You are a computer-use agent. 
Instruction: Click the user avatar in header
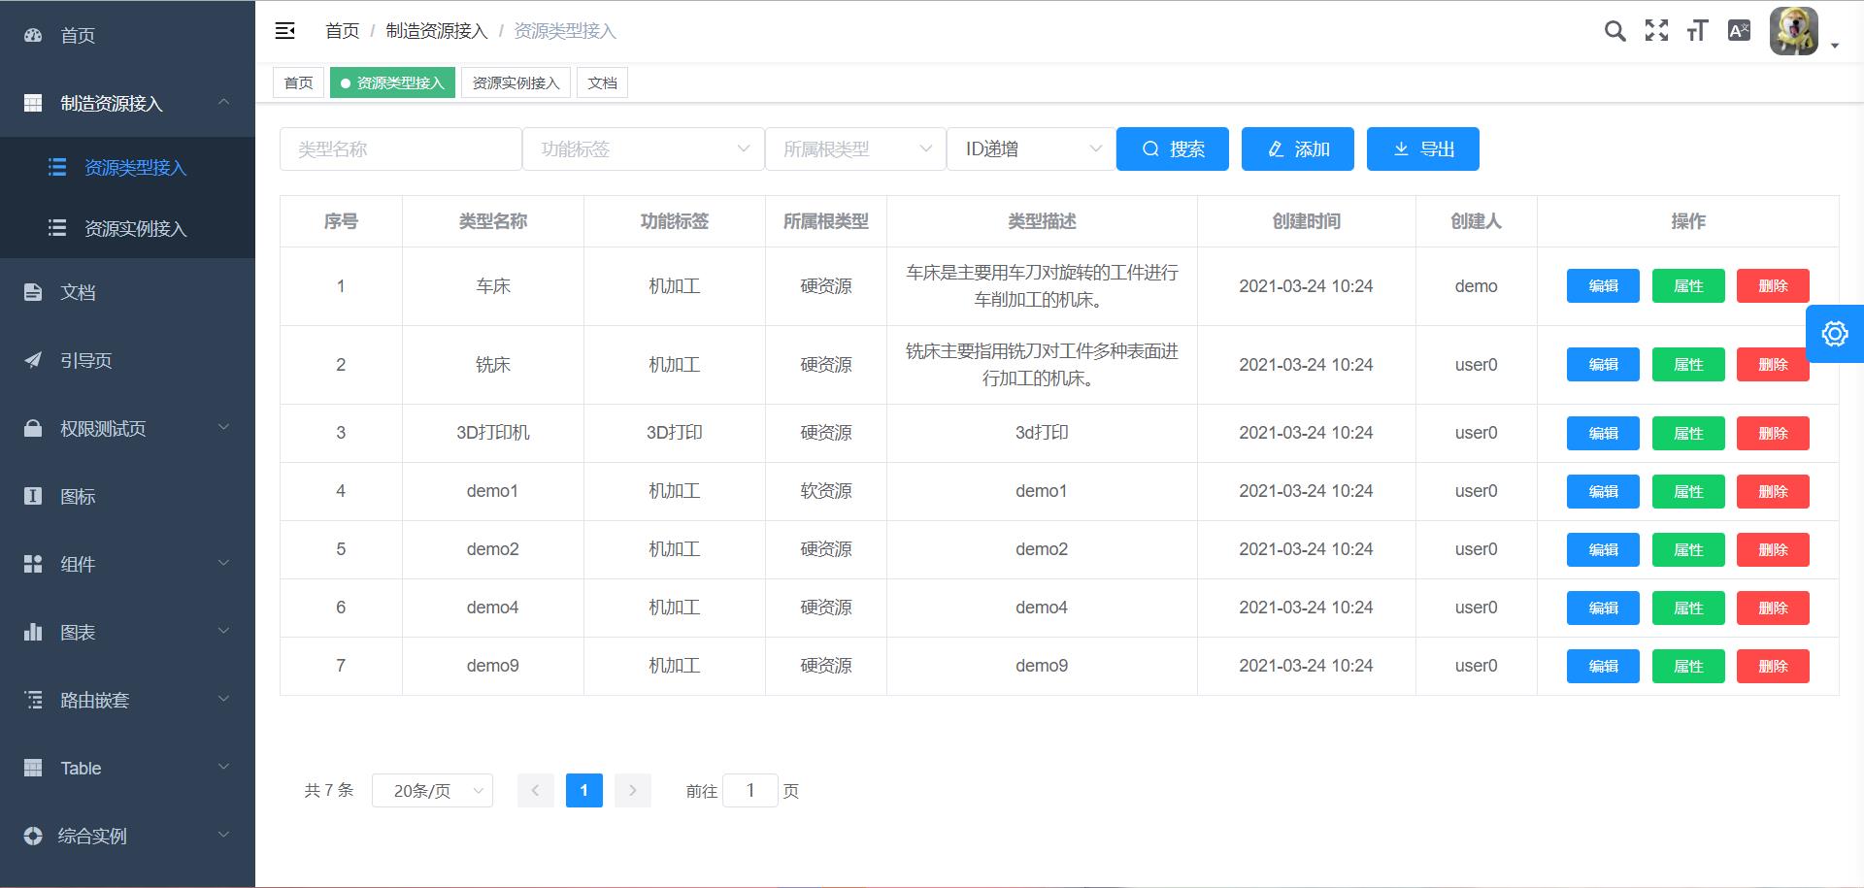point(1794,31)
